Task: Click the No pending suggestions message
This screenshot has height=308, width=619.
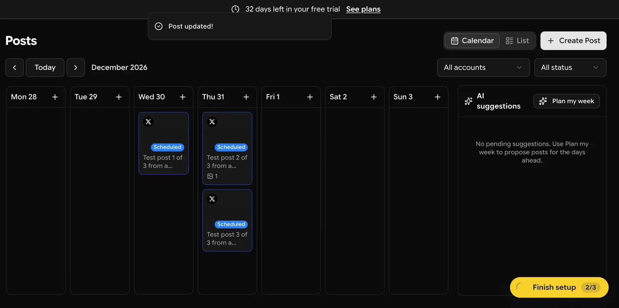Action: tap(532, 152)
